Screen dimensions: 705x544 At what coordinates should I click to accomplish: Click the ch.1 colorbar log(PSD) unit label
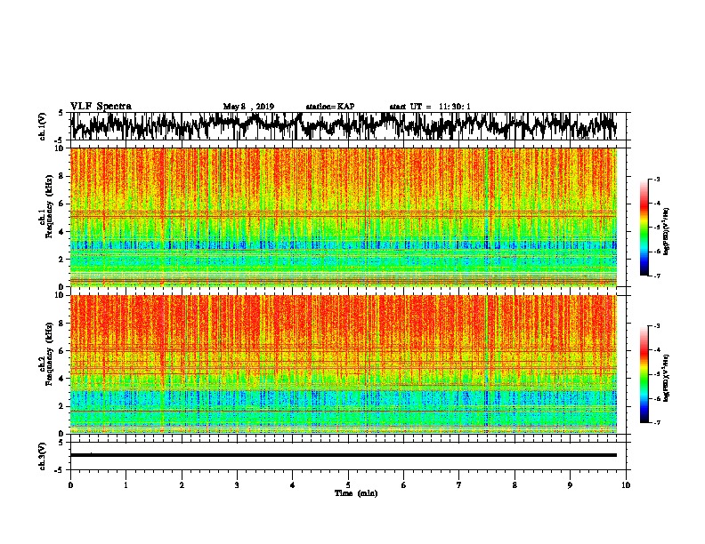pyautogui.click(x=666, y=231)
